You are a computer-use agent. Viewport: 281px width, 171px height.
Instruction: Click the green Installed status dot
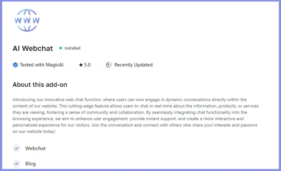pyautogui.click(x=61, y=48)
